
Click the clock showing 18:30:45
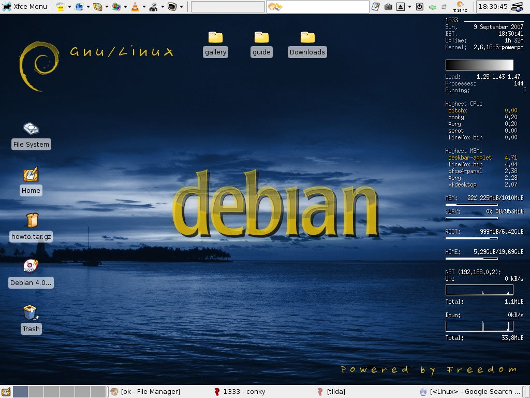coord(493,6)
